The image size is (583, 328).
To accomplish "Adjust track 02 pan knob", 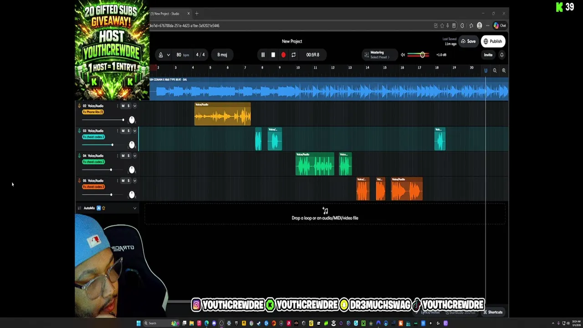I will 132,120.
